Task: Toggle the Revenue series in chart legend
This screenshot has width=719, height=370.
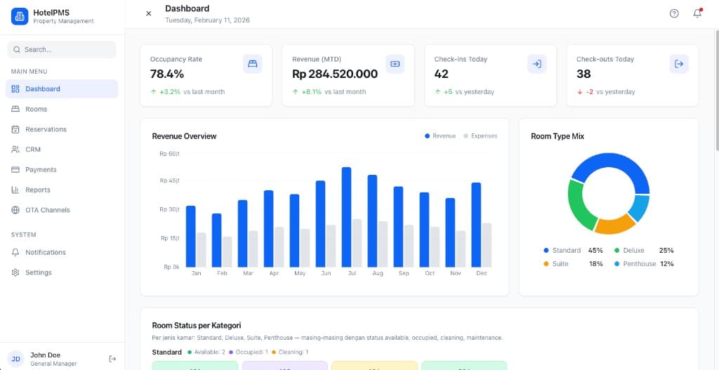Action: (440, 136)
